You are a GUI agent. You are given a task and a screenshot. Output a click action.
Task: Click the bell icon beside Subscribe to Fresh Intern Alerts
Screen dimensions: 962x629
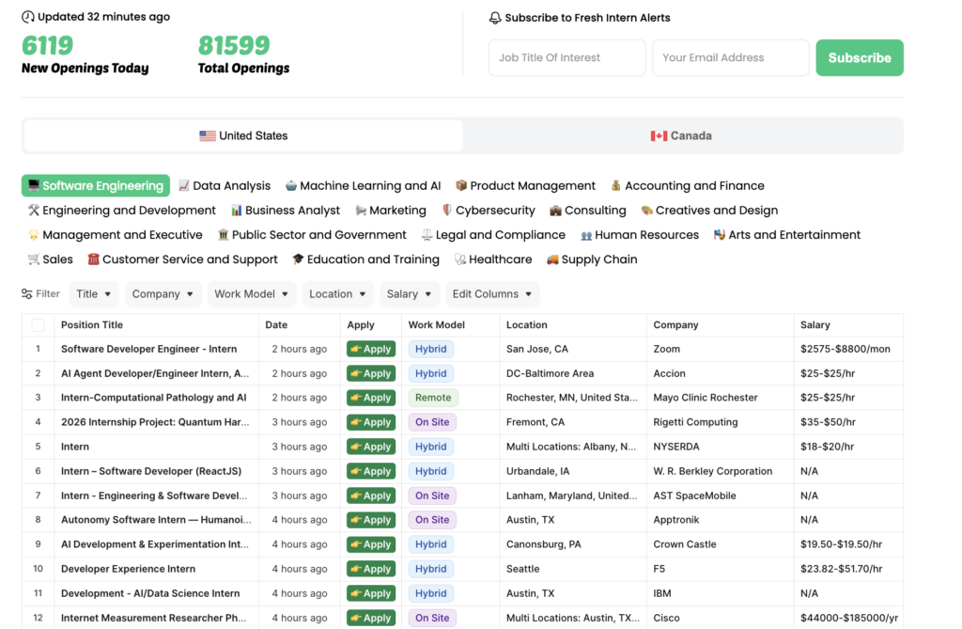(495, 18)
